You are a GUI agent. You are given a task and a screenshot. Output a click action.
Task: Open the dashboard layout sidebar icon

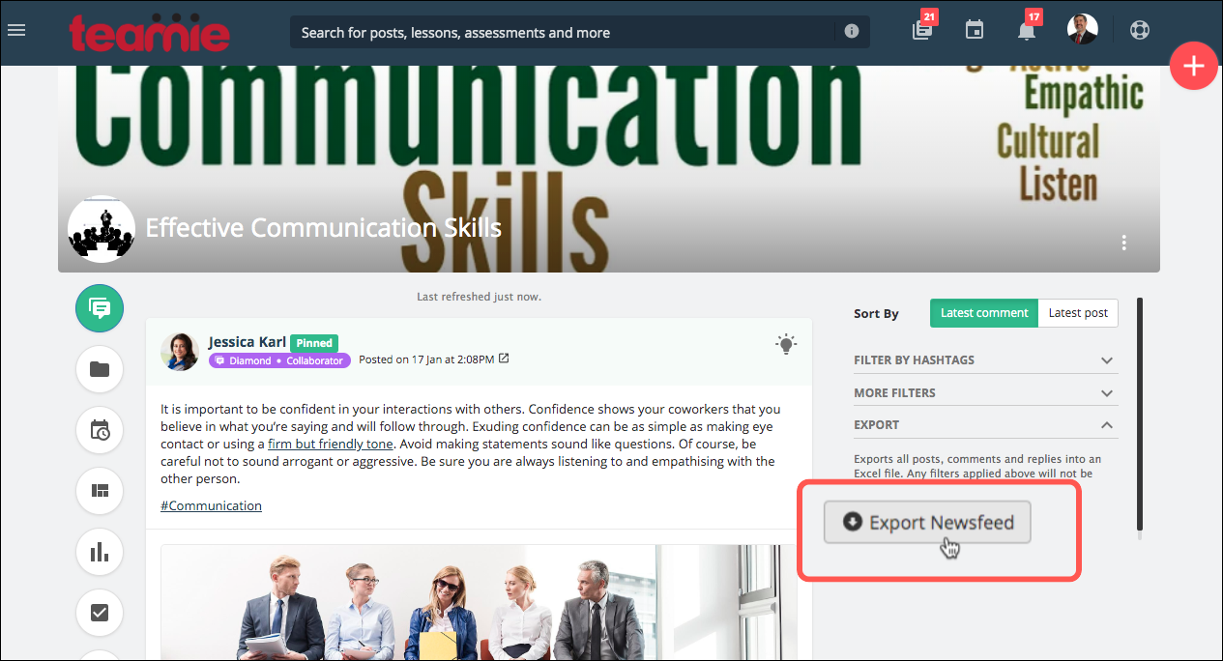coord(100,491)
